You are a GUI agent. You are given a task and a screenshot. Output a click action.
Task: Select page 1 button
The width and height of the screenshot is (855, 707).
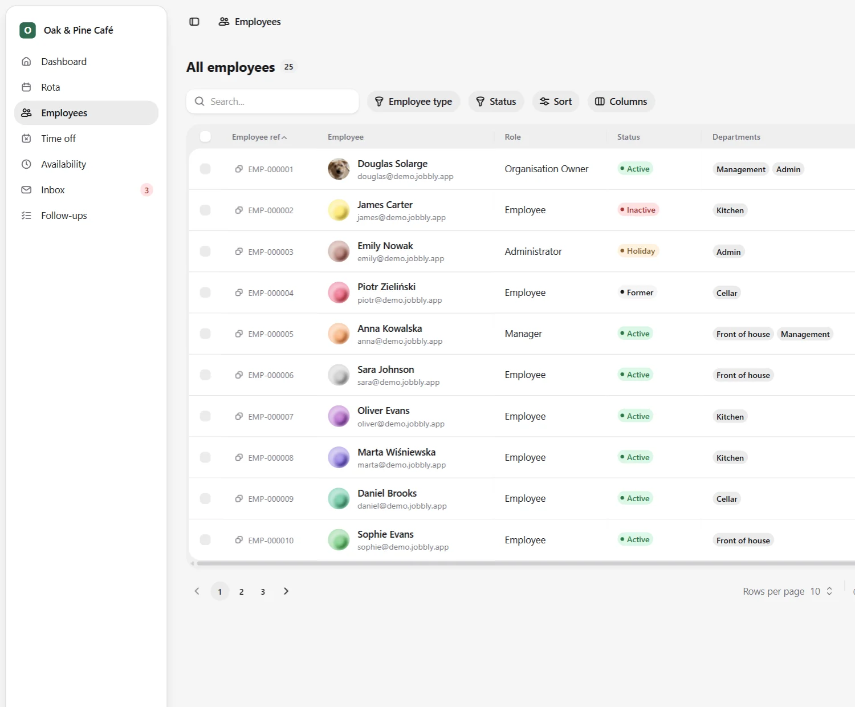220,591
